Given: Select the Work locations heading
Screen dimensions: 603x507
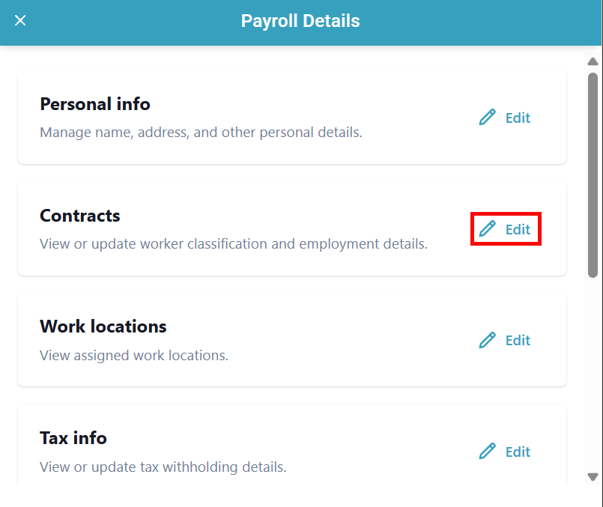Looking at the screenshot, I should (103, 327).
